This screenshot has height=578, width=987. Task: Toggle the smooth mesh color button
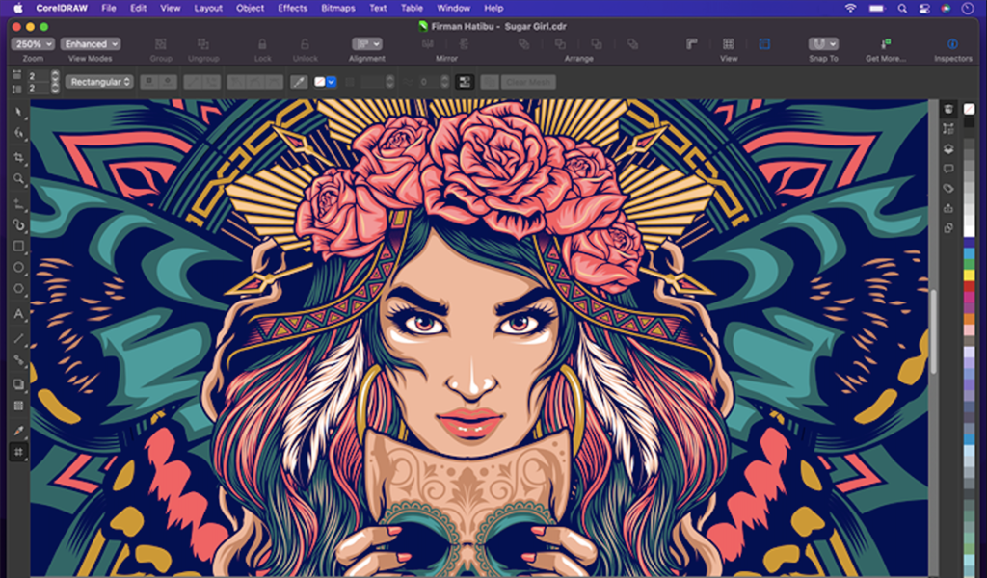coord(465,82)
